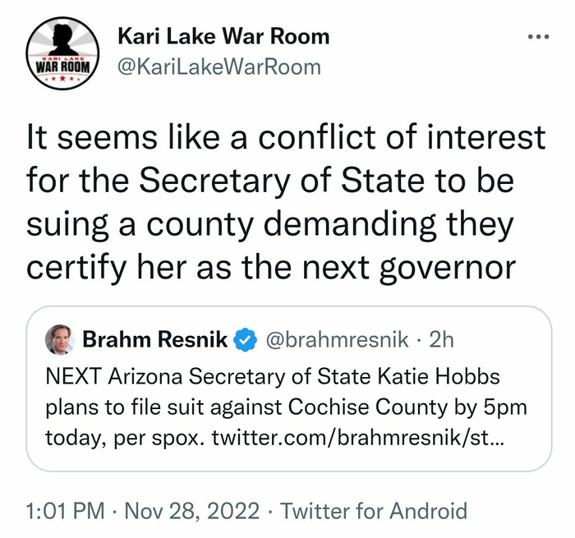The height and width of the screenshot is (538, 575).
Task: Open the Kari Lake War Room profile avatar
Action: 64,53
